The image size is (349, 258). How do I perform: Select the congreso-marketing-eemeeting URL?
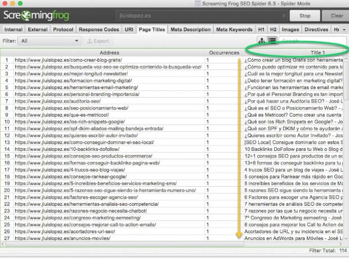pos(78,218)
